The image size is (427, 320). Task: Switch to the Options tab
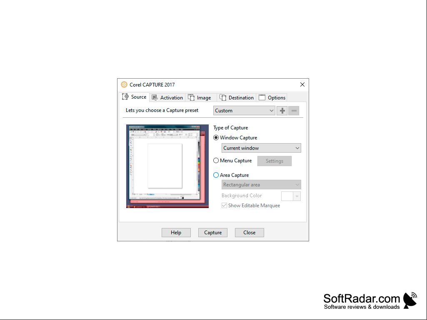pyautogui.click(x=272, y=97)
